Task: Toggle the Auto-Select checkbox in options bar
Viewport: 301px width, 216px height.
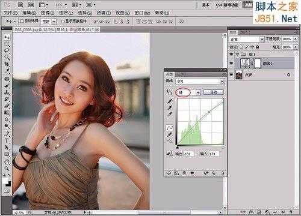Action: pyautogui.click(x=22, y=21)
